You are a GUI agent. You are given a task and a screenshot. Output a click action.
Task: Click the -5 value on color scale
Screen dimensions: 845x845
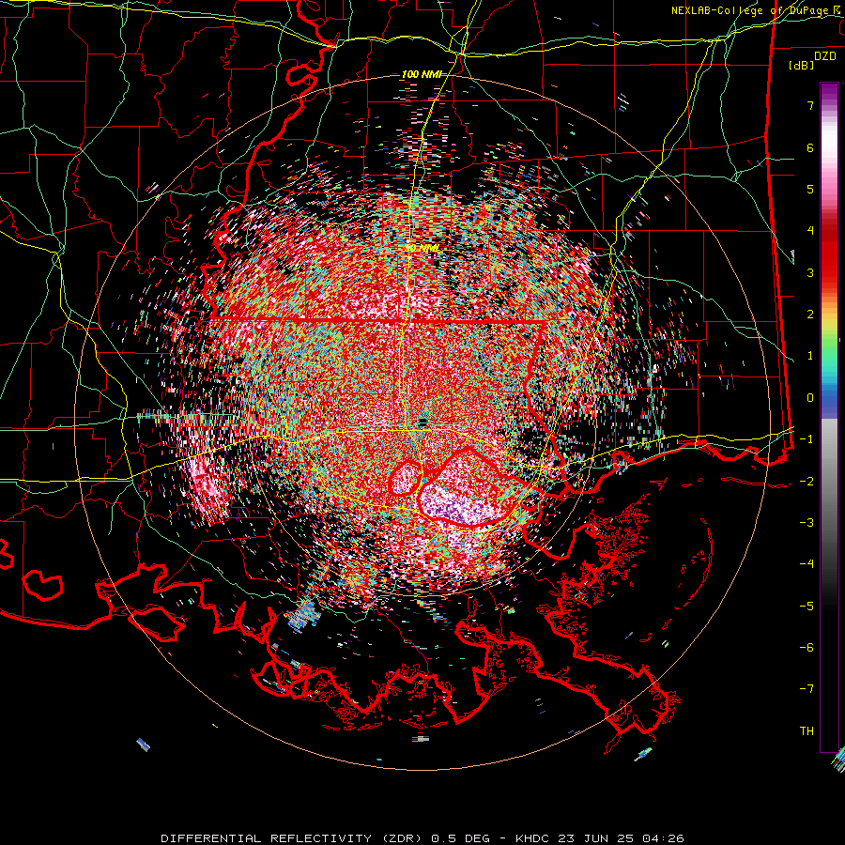pos(807,607)
